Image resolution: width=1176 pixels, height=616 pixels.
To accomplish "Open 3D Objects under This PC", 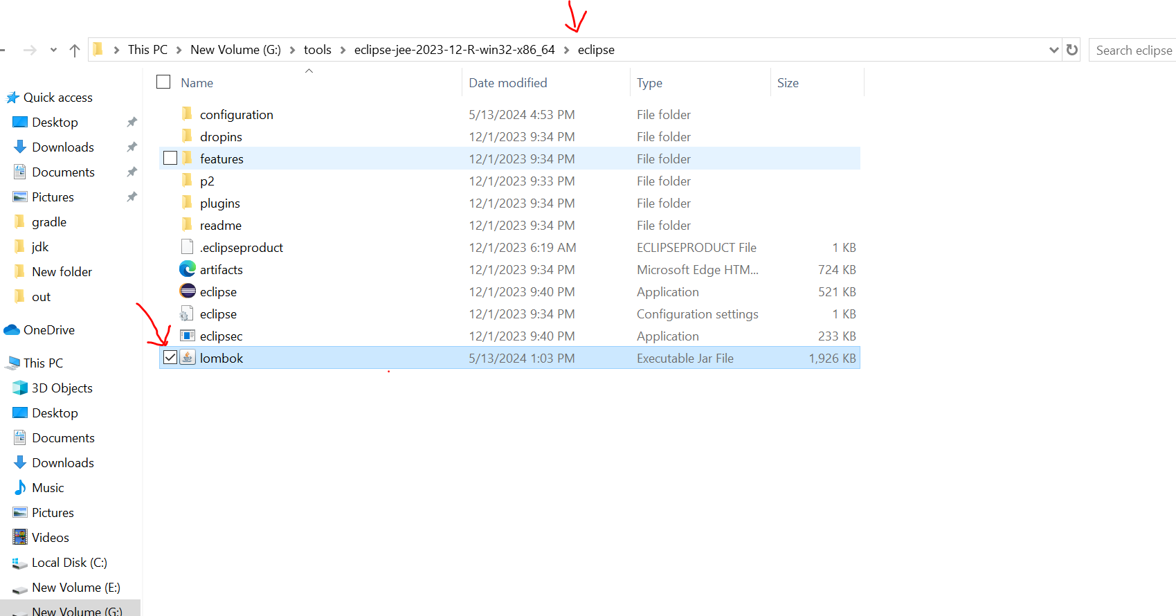I will point(62,388).
